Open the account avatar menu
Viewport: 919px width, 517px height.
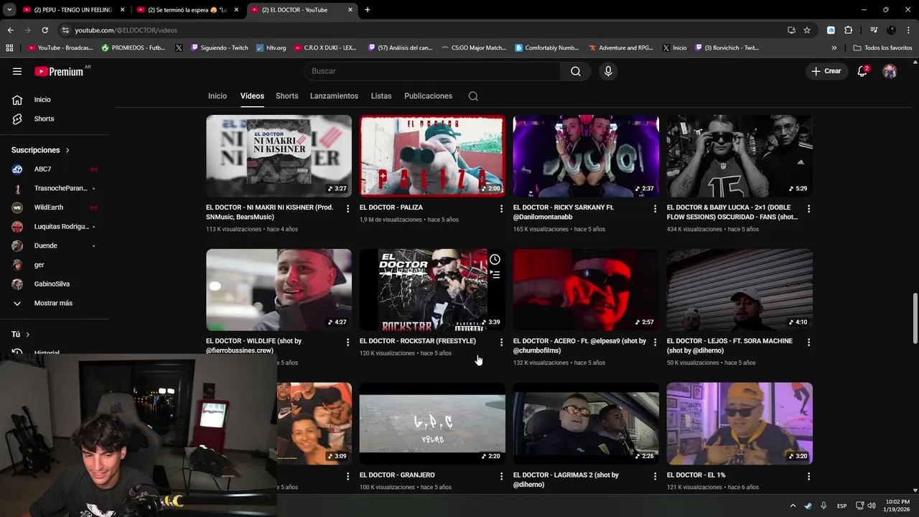click(x=890, y=71)
